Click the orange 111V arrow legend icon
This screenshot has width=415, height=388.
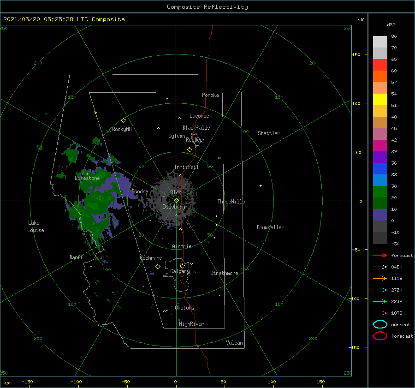pyautogui.click(x=380, y=278)
